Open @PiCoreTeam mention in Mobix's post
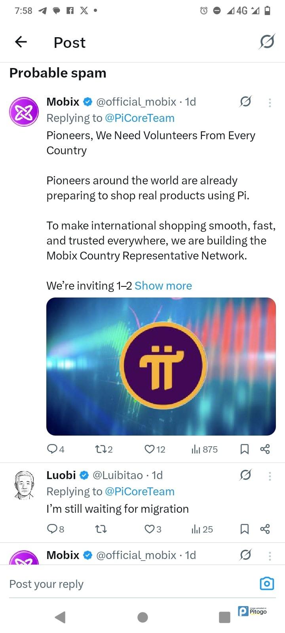 (139, 118)
